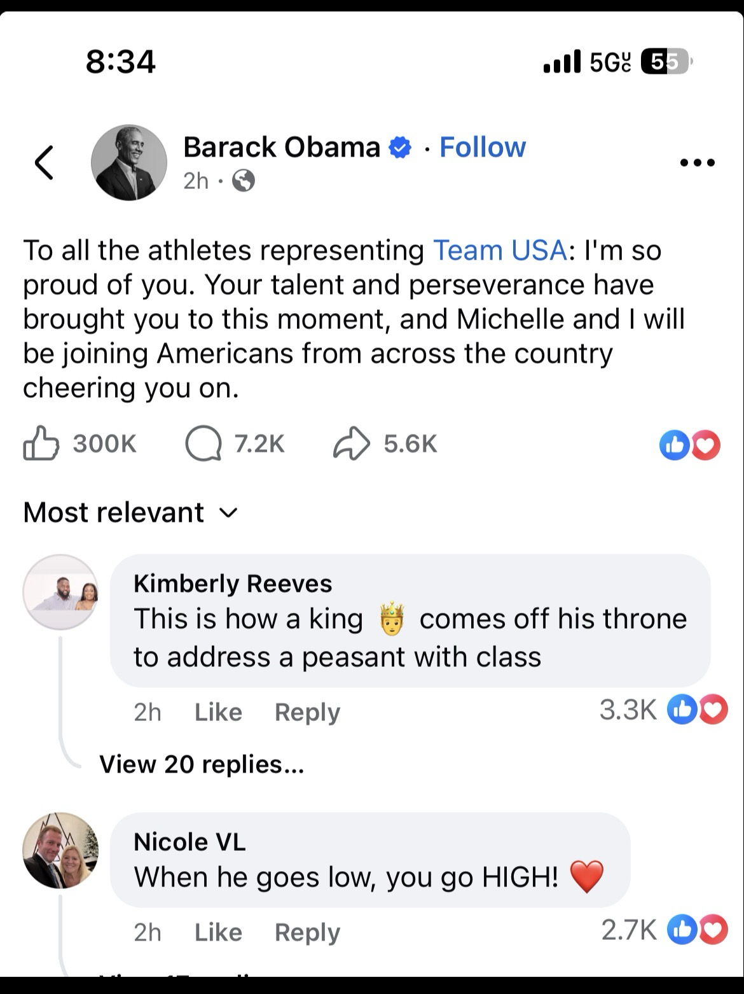View reactions on Kimberly Reeves' comment
This screenshot has height=994, width=744.
tap(696, 710)
